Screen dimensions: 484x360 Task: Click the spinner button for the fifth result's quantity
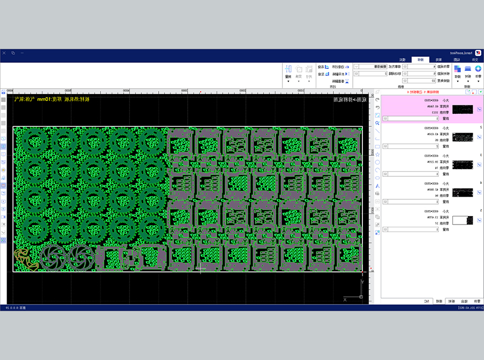point(385,229)
